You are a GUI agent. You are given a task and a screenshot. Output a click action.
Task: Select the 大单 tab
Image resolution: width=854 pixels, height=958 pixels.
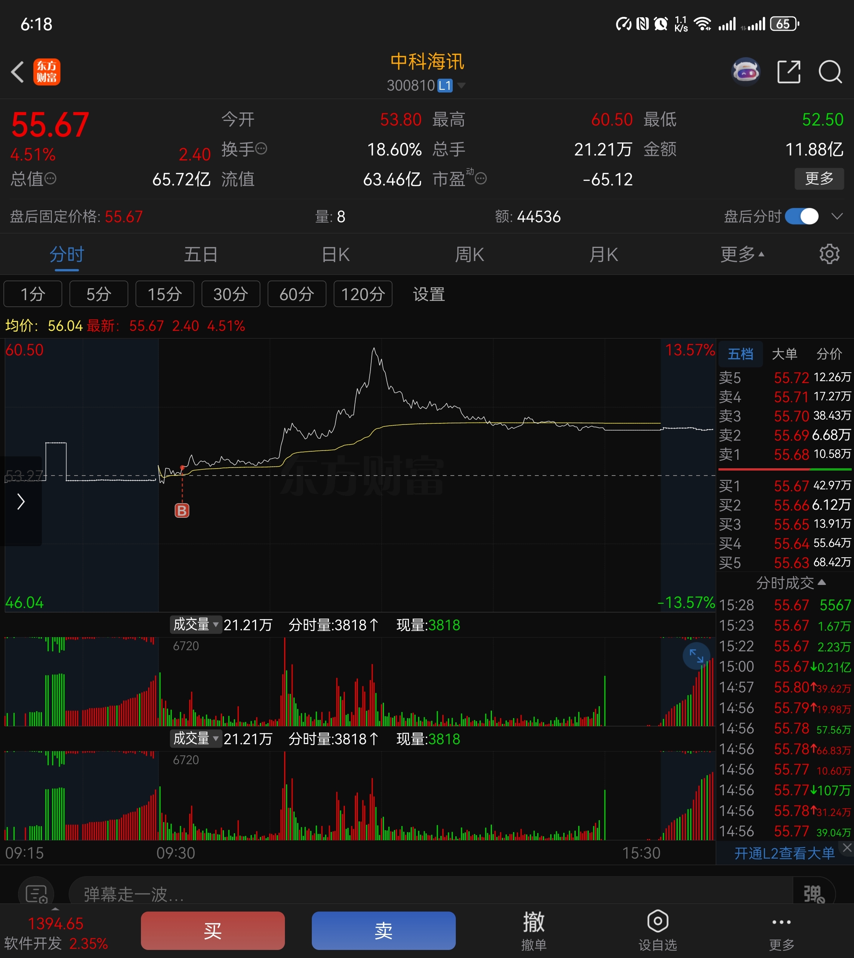coord(784,353)
